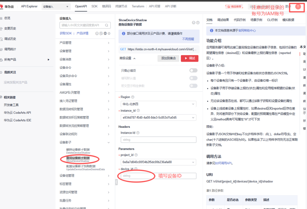Viewport: 307px width, 209px height.
Task: Click the 调试历史 icon in left sidebar
Action: click(x=1, y=39)
